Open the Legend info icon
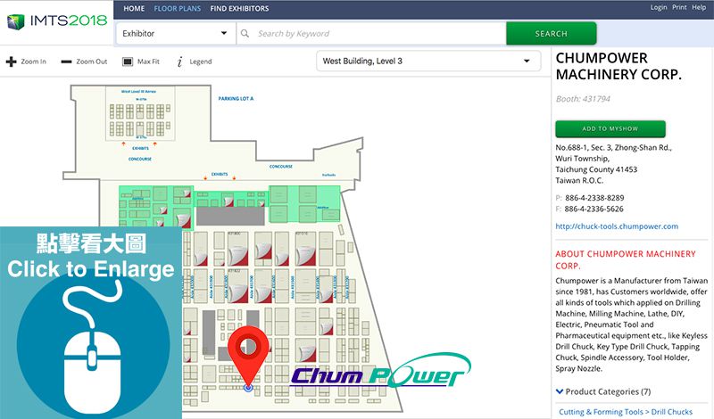Image resolution: width=714 pixels, height=419 pixels. [180, 62]
